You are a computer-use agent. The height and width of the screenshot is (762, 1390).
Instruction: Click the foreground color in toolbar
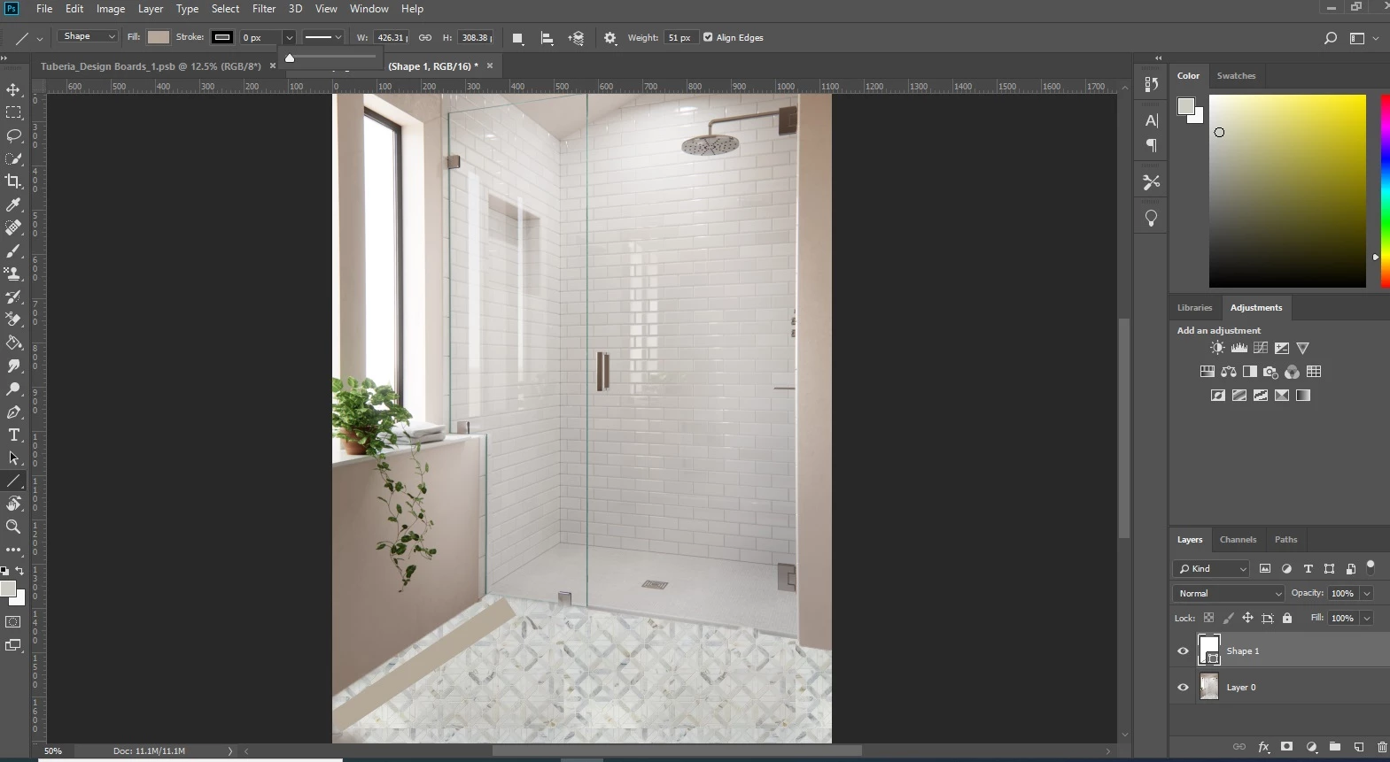[x=7, y=588]
